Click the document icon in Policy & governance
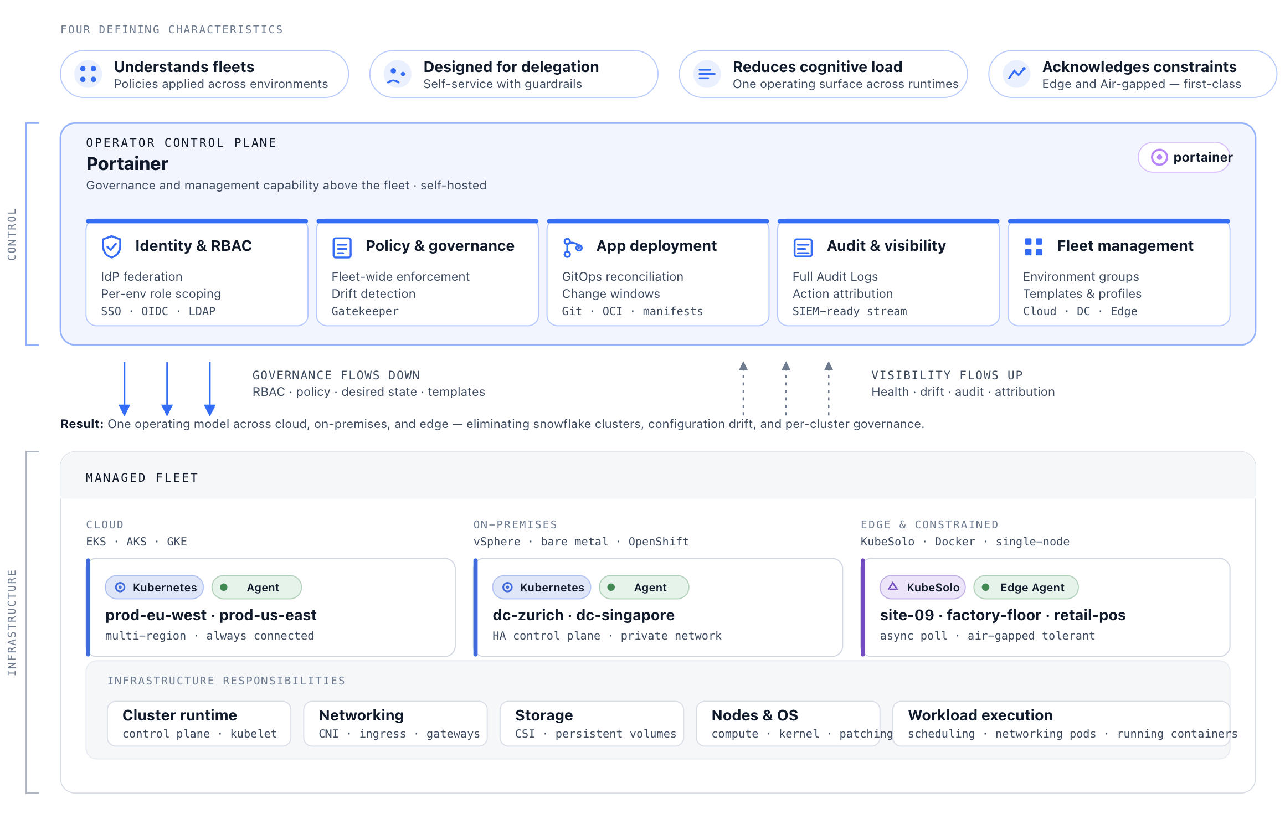The image size is (1285, 814). click(342, 248)
